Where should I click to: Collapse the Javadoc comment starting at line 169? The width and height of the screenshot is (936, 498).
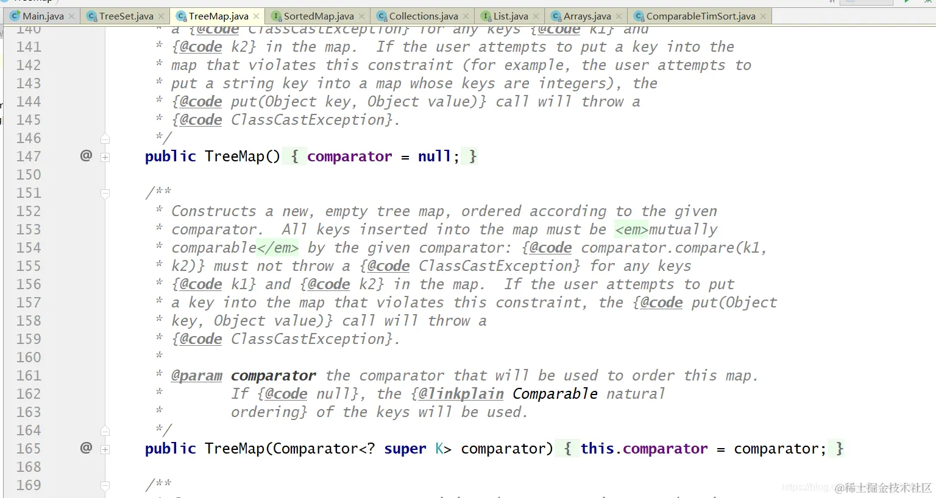click(105, 486)
